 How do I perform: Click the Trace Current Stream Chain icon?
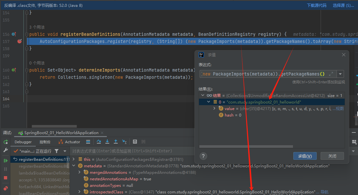[143, 142]
